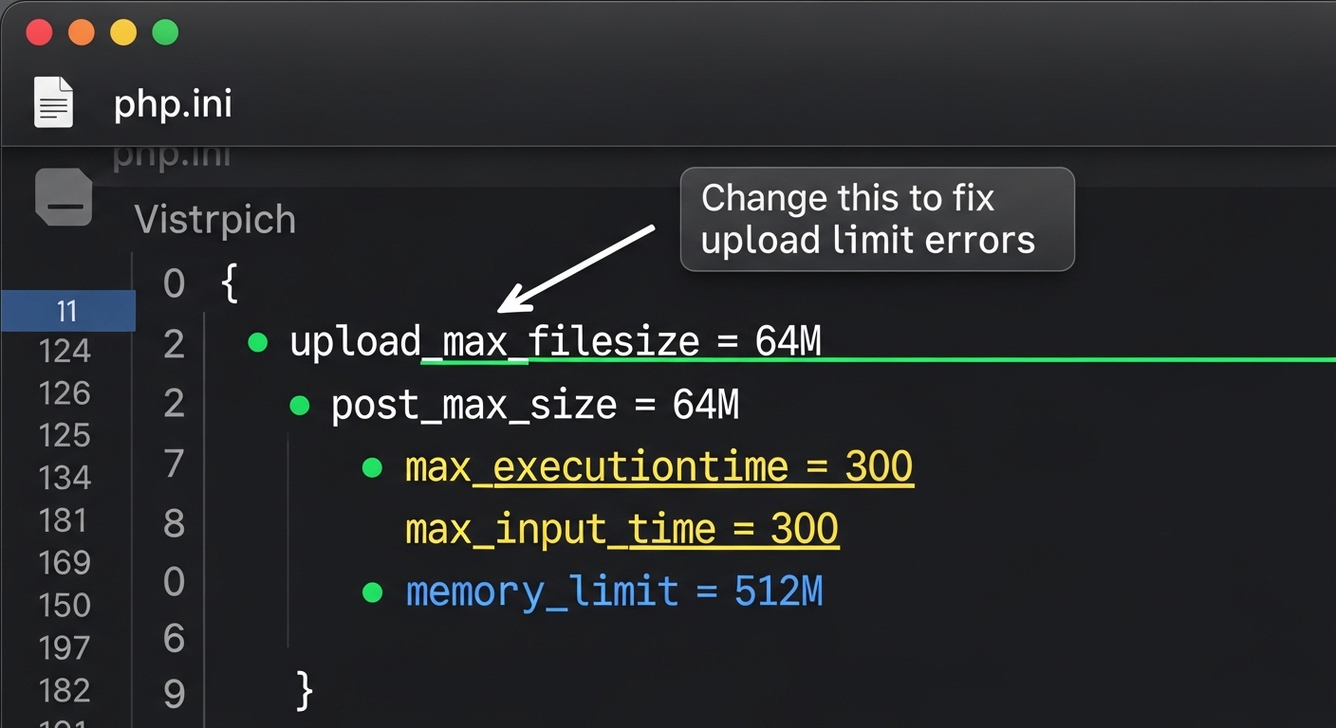
Task: Click the gray minus badge icon beside Vistrpich
Action: click(64, 197)
